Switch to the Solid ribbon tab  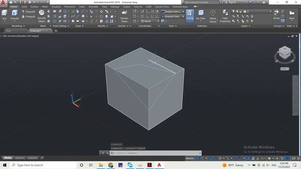[x=24, y=7]
